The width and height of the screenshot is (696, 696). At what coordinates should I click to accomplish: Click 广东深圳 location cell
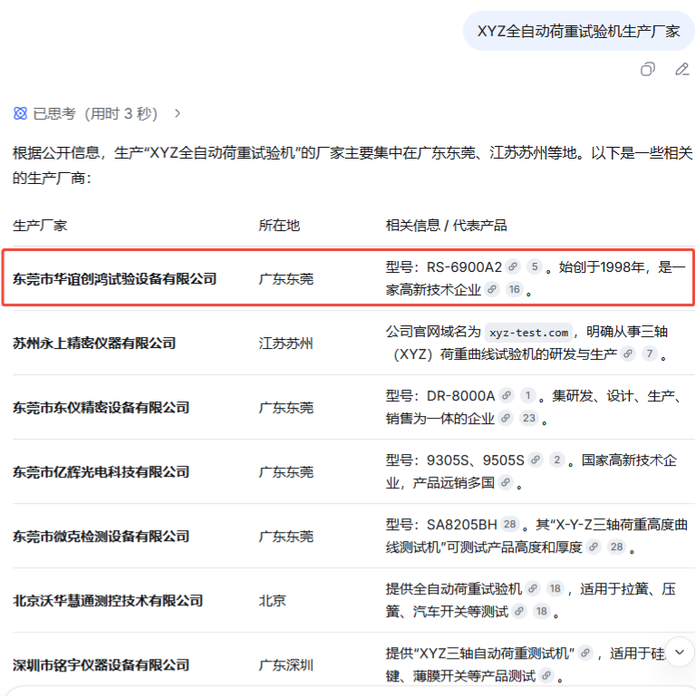pyautogui.click(x=285, y=665)
